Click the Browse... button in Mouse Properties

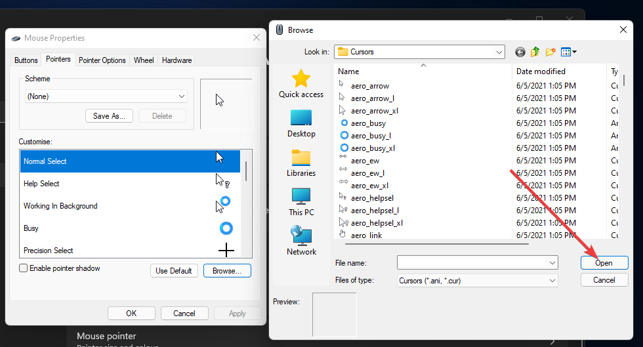tap(227, 271)
